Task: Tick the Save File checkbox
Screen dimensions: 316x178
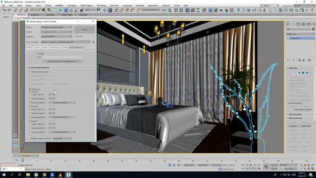Action: point(75,37)
